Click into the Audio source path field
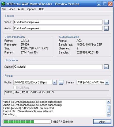114x127 pixels. (58, 28)
